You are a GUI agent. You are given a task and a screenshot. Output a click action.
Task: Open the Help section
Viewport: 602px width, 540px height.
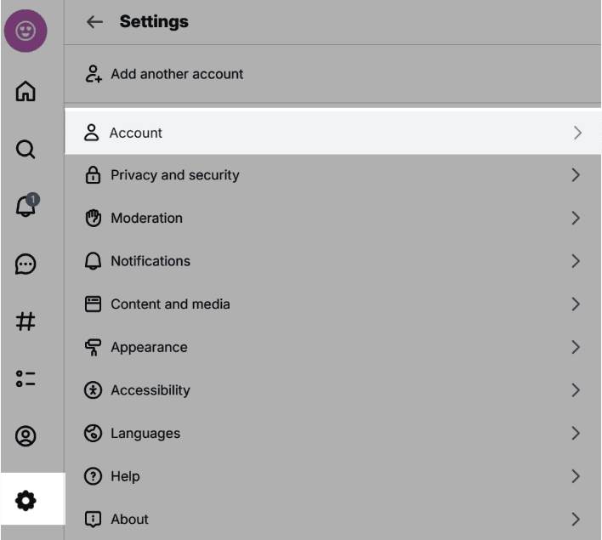332,476
